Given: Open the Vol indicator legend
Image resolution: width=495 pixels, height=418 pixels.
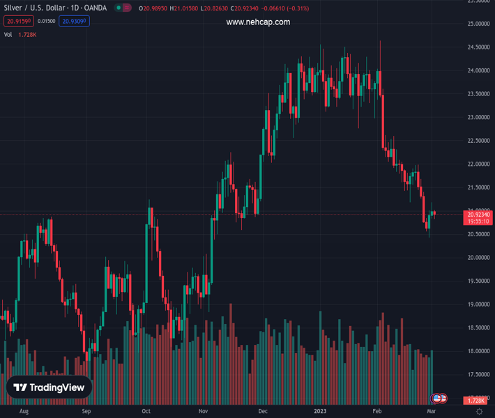Looking at the screenshot, I should pyautogui.click(x=8, y=34).
